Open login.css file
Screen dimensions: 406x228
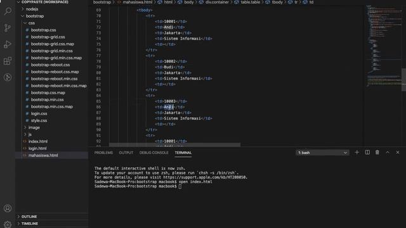point(39,114)
